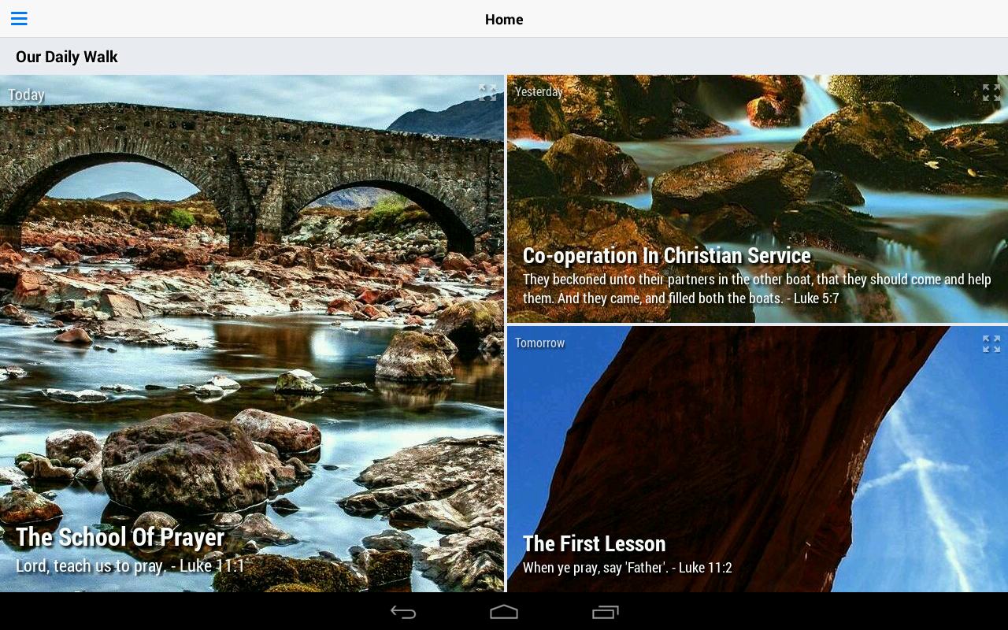Open the Android recent apps button

coord(605,612)
